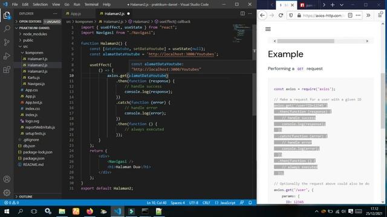Image resolution: width=387 pixels, height=217 pixels.
Task: Open the Terminal menu
Action: coord(91,4)
